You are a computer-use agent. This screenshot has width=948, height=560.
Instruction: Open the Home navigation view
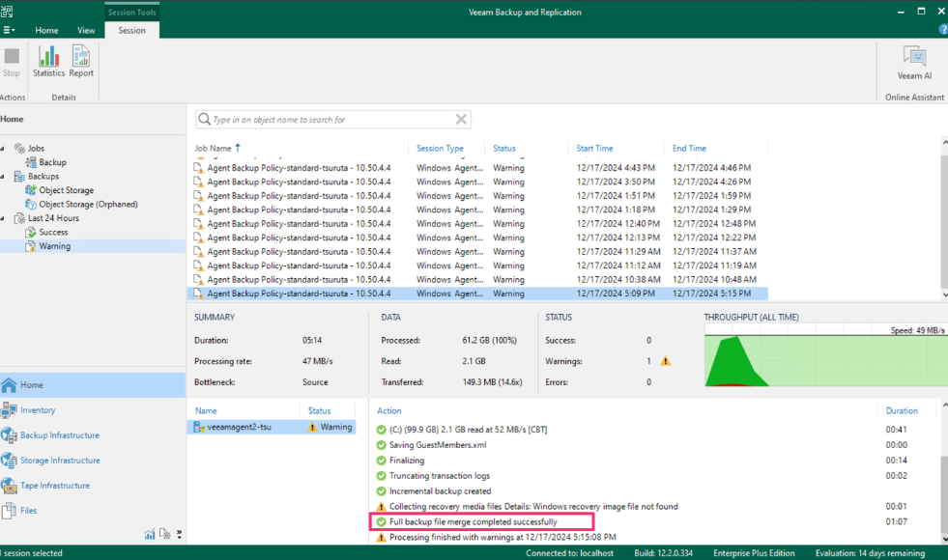(x=93, y=385)
